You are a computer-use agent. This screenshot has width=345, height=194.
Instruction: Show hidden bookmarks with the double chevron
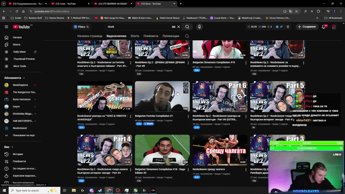point(317,18)
